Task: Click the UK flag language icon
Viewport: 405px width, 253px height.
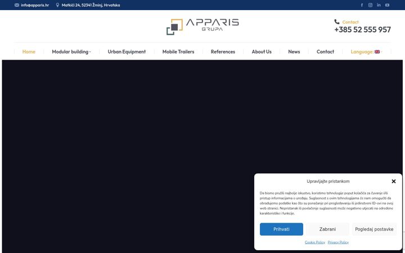Action: [377, 52]
